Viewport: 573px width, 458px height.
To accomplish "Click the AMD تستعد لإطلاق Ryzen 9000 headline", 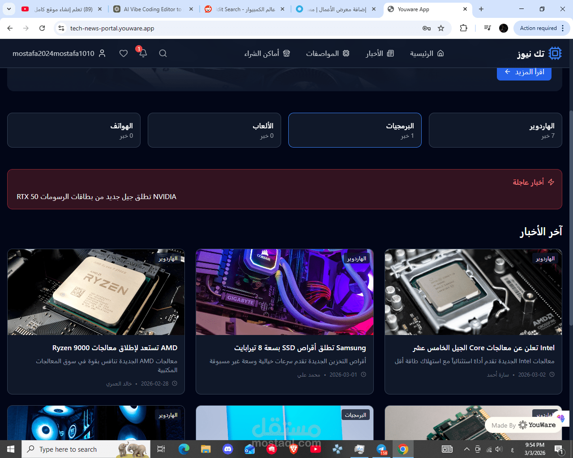I will [x=115, y=348].
